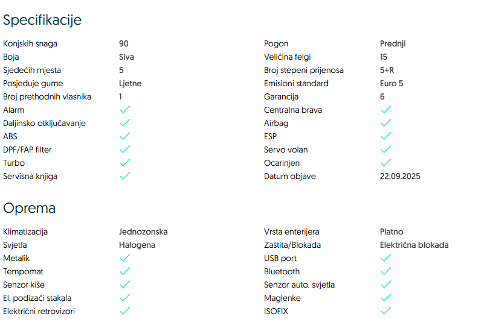Click the Oprema section heading

pos(30,208)
